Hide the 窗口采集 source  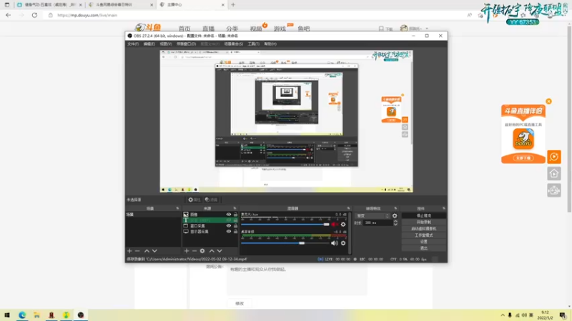[x=229, y=225]
